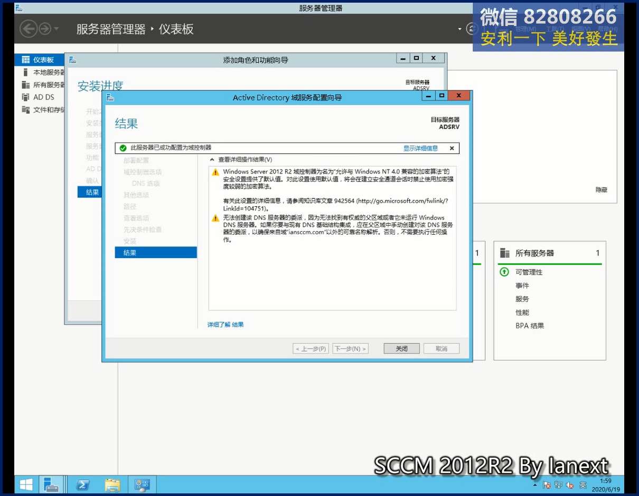Click the green success checkmark icon
The image size is (639, 496).
(123, 148)
